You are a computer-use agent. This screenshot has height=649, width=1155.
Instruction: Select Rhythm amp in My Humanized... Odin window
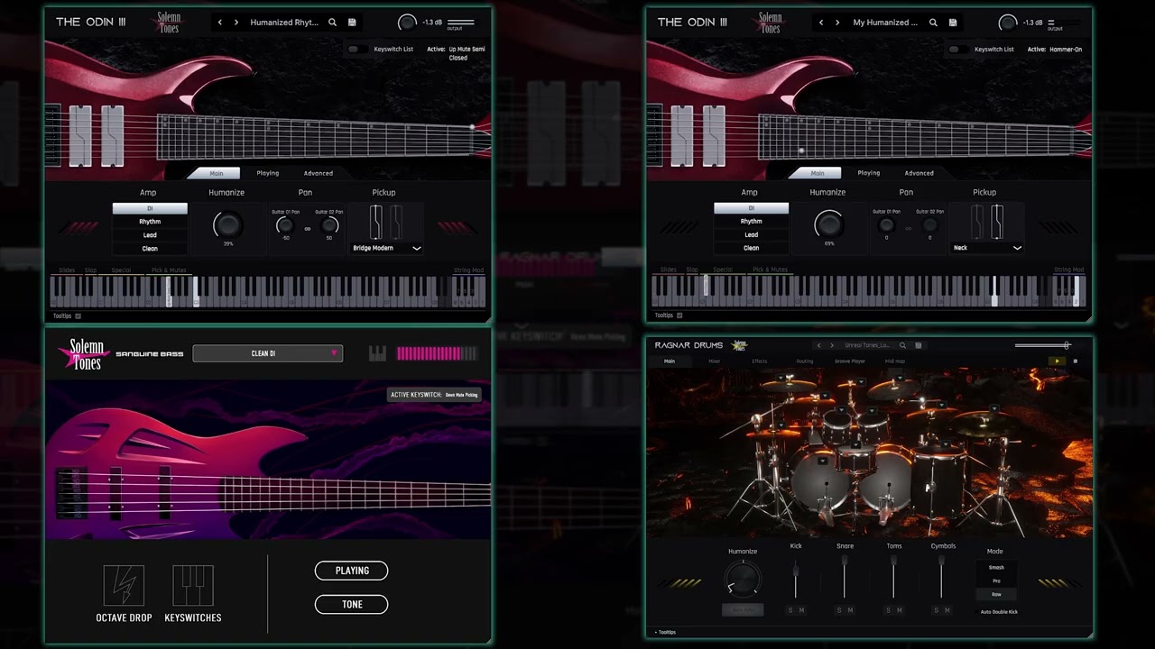click(x=751, y=222)
